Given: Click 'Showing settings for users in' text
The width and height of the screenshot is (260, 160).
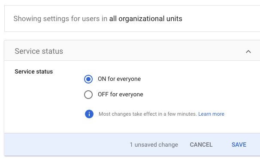Looking at the screenshot, I should [60, 18].
